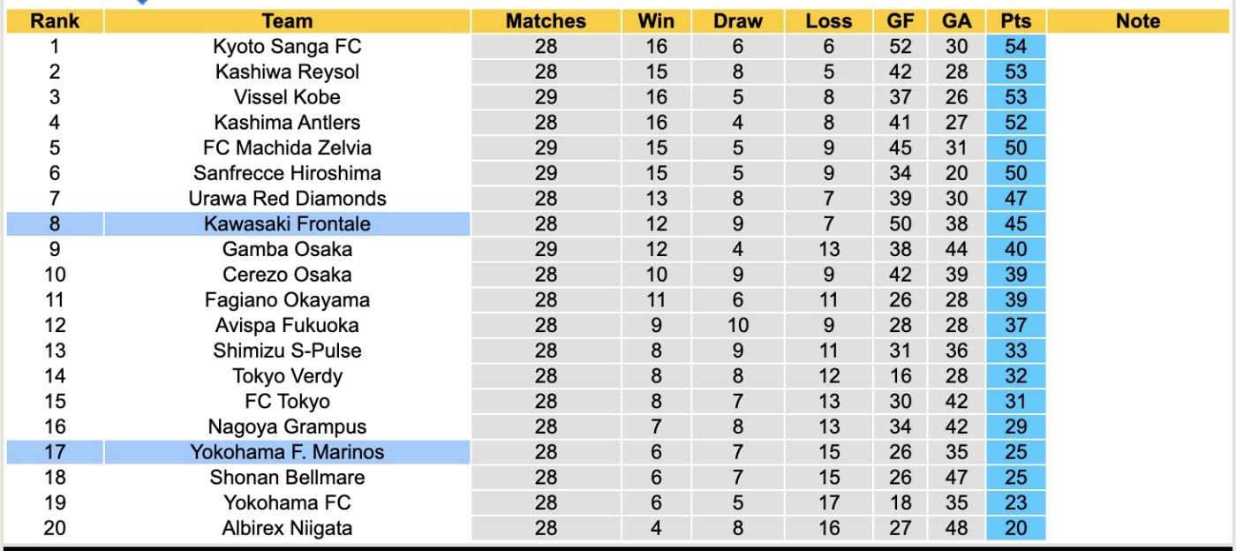Viewport: 1236px width, 551px height.
Task: Click the Win column header
Action: (x=656, y=21)
